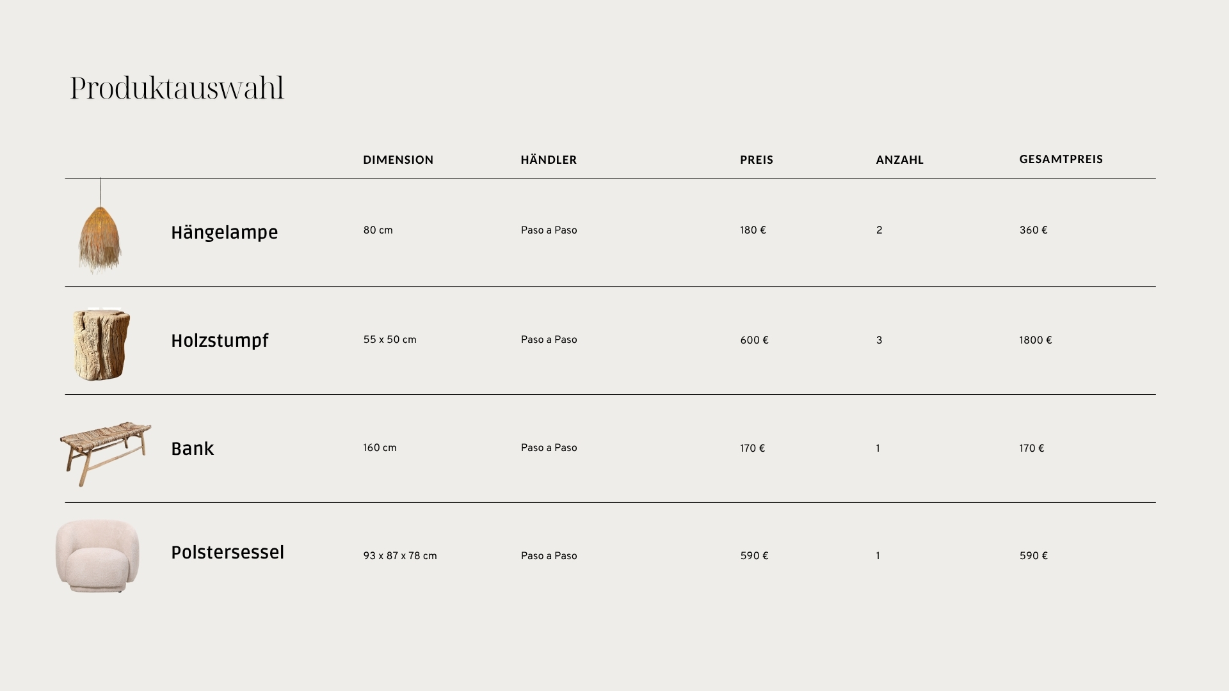Select the Polstersessel product name

(227, 553)
